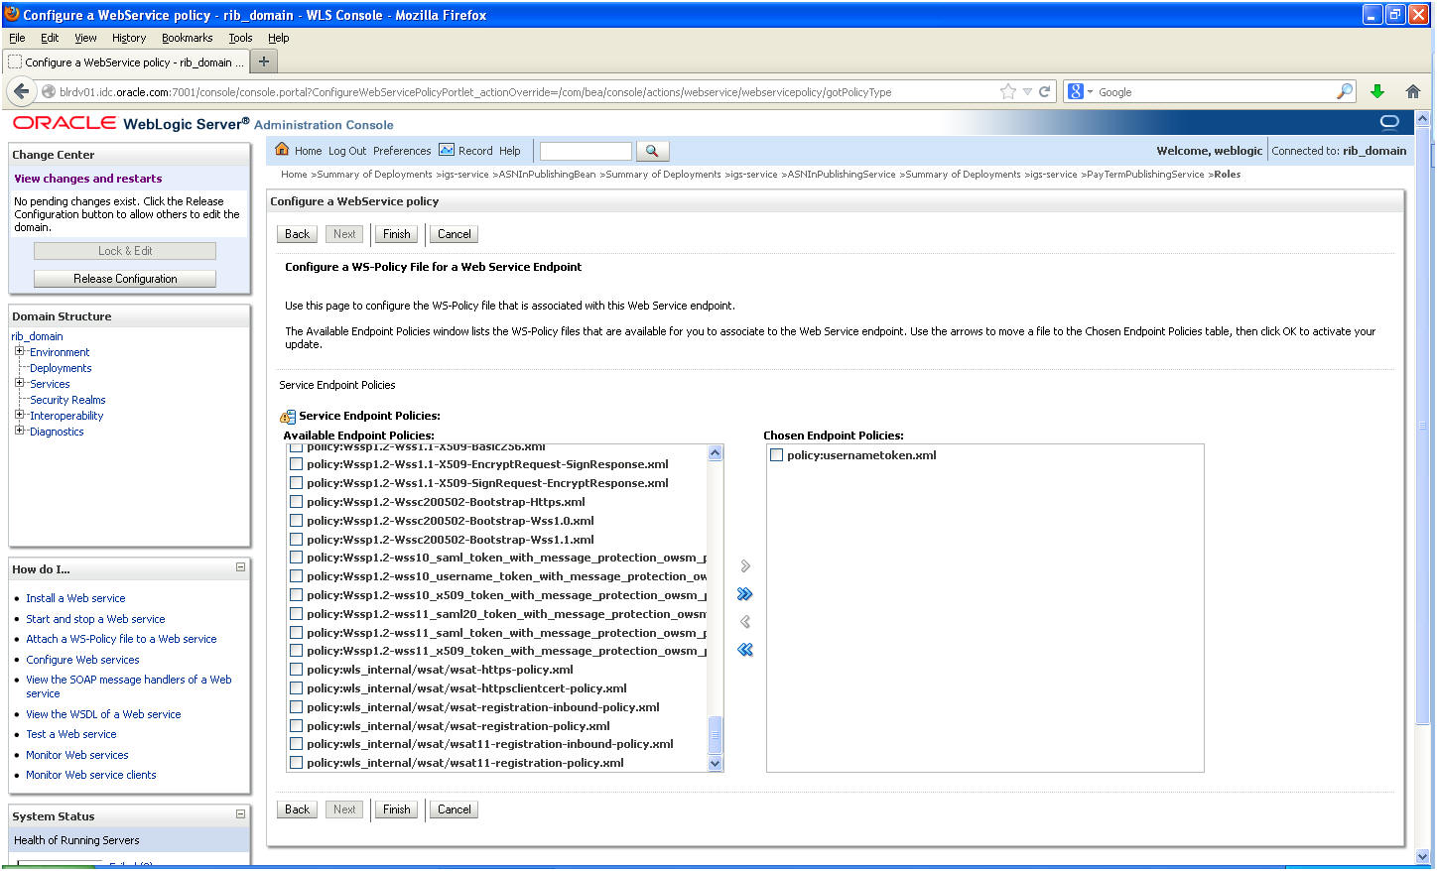Check wsat-https-policy.xml policy checkbox
Screen dimensions: 1437x871
click(296, 670)
